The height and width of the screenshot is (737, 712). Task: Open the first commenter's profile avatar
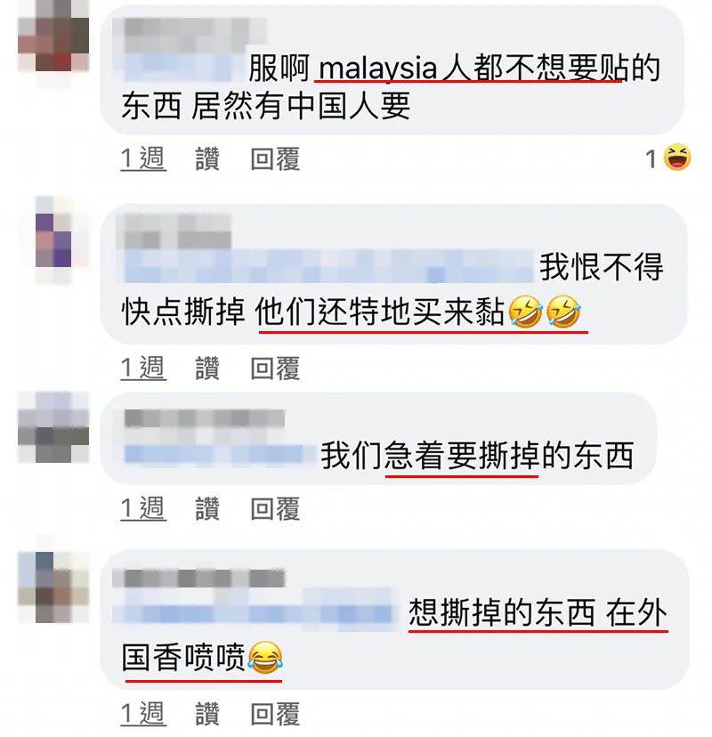(53, 36)
